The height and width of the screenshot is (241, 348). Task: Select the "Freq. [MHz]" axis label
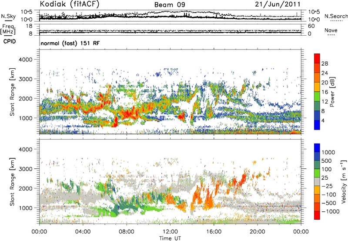(x=8, y=30)
